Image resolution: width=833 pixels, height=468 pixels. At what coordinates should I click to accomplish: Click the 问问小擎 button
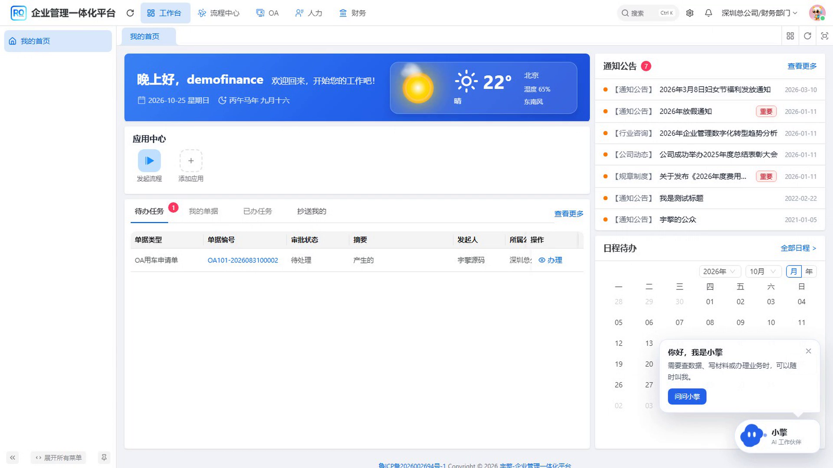point(687,396)
